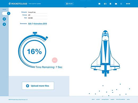
Task: Open the camera photos icon in header
Action: [x=105, y=4]
